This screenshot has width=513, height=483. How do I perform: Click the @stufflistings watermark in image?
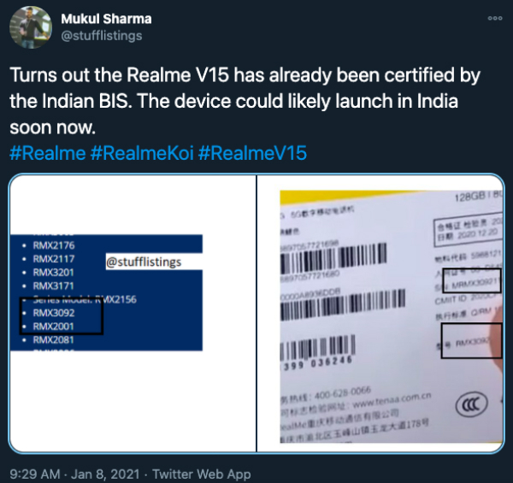(144, 262)
